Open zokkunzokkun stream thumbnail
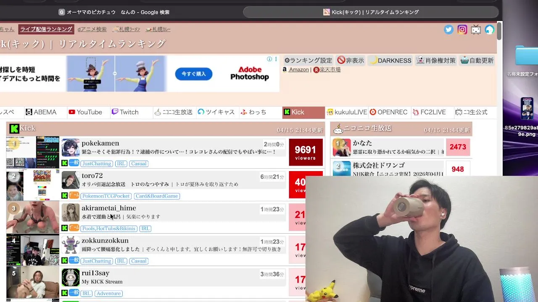This screenshot has width=538, height=302. [33, 250]
